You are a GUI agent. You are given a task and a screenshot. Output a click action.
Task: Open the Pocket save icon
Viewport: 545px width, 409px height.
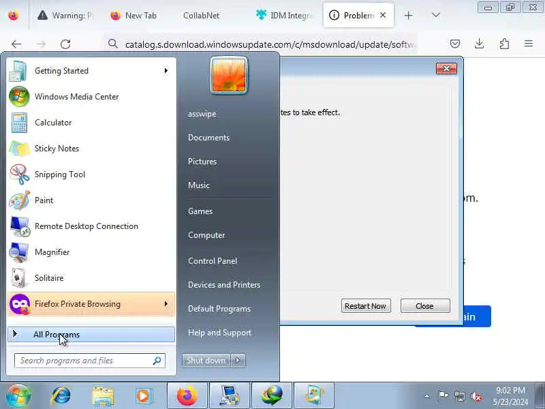tap(455, 44)
